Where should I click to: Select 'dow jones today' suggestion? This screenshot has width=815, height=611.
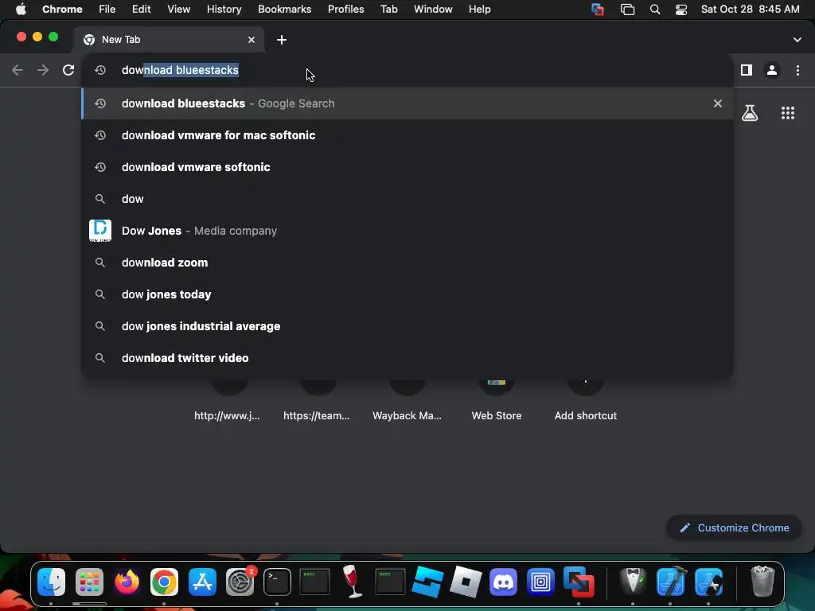407,294
